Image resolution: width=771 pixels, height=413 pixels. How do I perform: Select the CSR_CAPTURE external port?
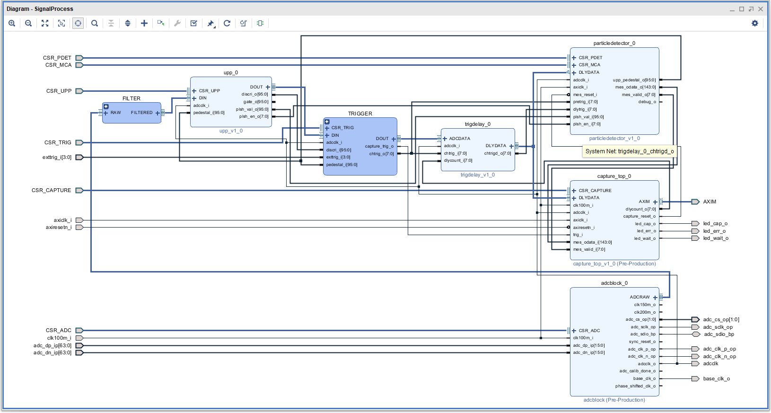[79, 190]
